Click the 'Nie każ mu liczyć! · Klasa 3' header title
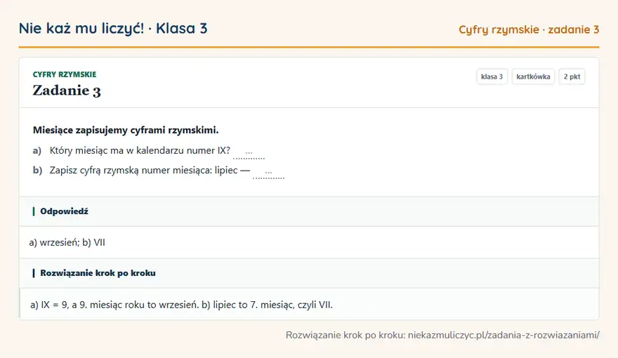 (113, 28)
